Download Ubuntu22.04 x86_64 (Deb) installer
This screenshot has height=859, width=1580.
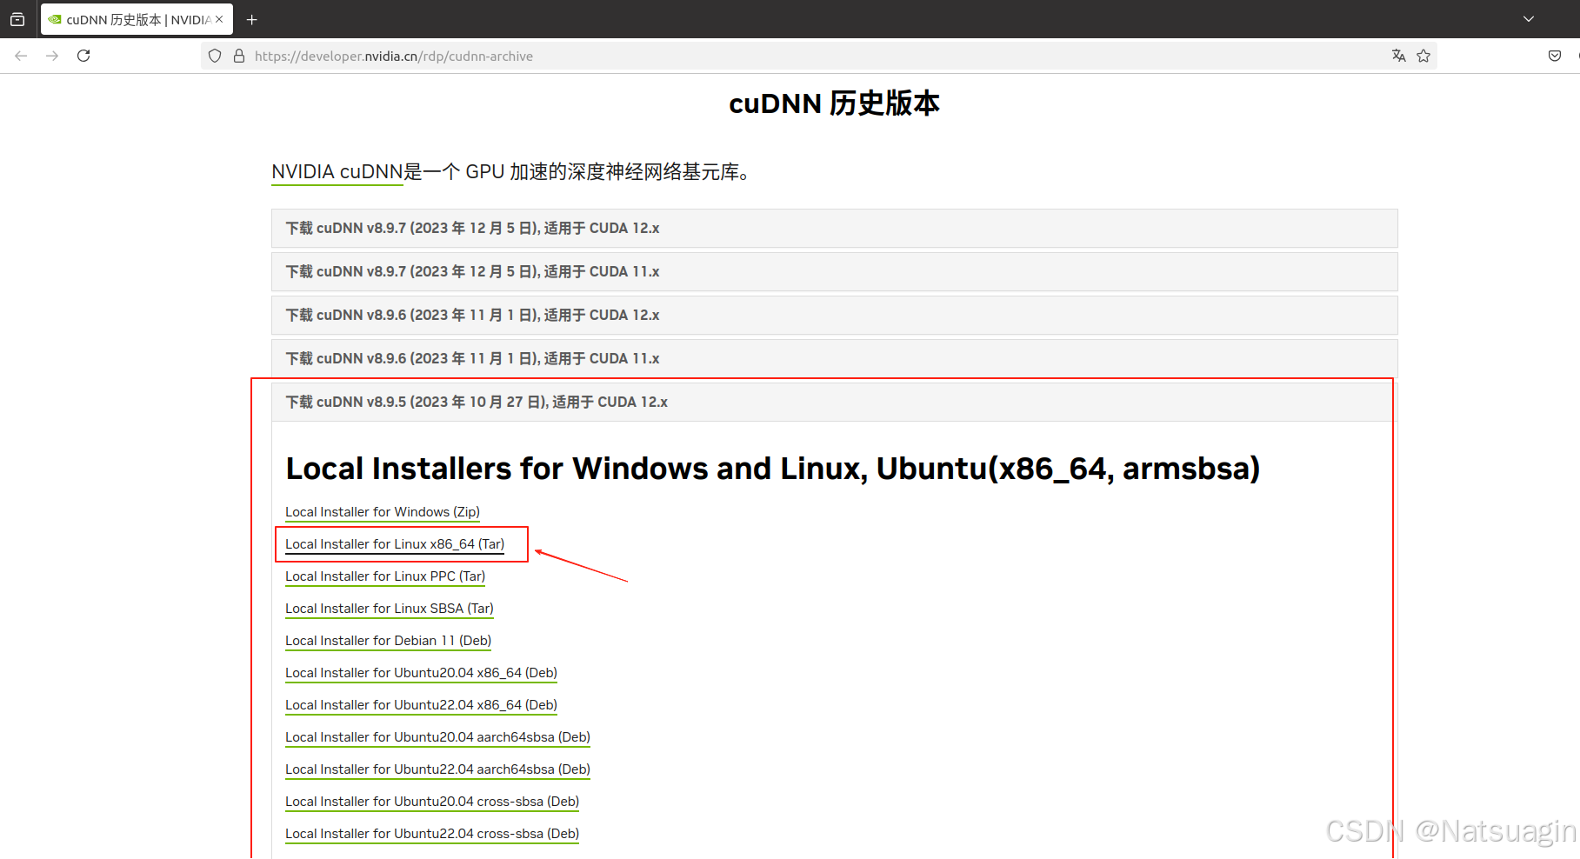click(421, 705)
